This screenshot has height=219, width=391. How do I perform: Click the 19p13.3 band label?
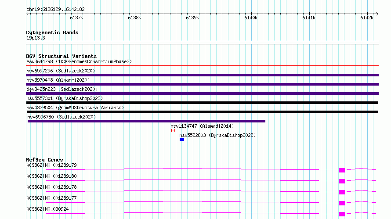pos(36,38)
